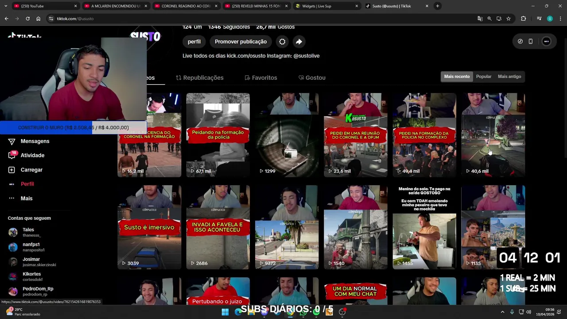Open the media controls icon in Chrome toolbar
The width and height of the screenshot is (567, 319).
[x=539, y=19]
